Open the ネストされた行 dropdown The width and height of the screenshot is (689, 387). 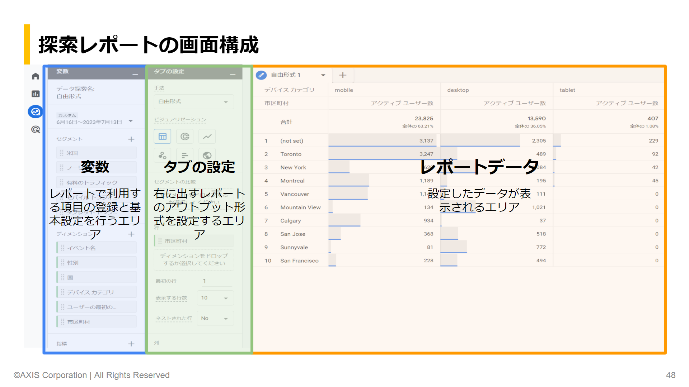(x=215, y=318)
